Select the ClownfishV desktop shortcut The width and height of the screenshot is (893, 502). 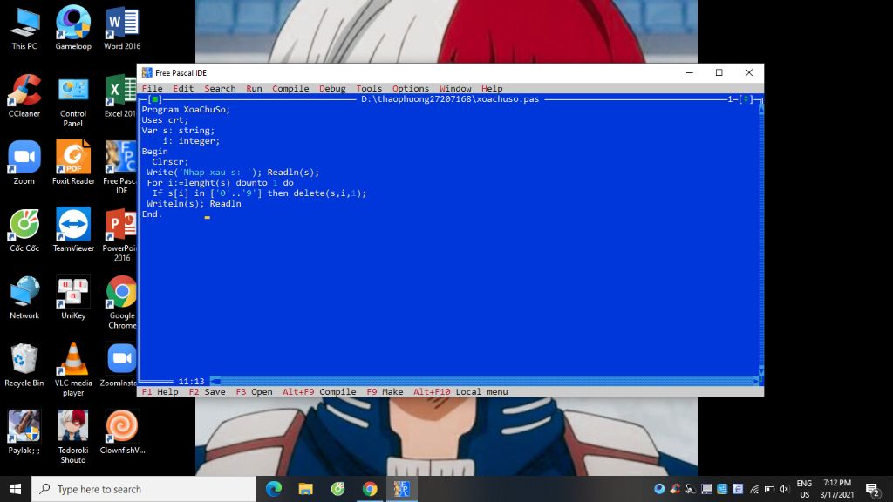[x=122, y=431]
